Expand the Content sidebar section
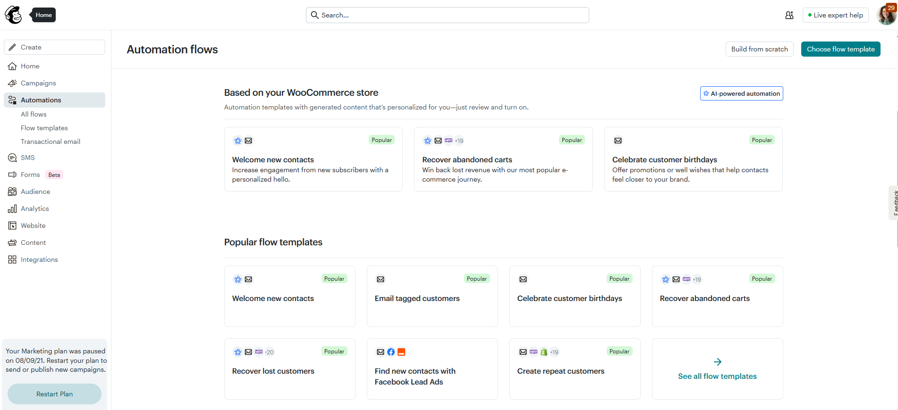The height and width of the screenshot is (410, 898). coord(33,243)
